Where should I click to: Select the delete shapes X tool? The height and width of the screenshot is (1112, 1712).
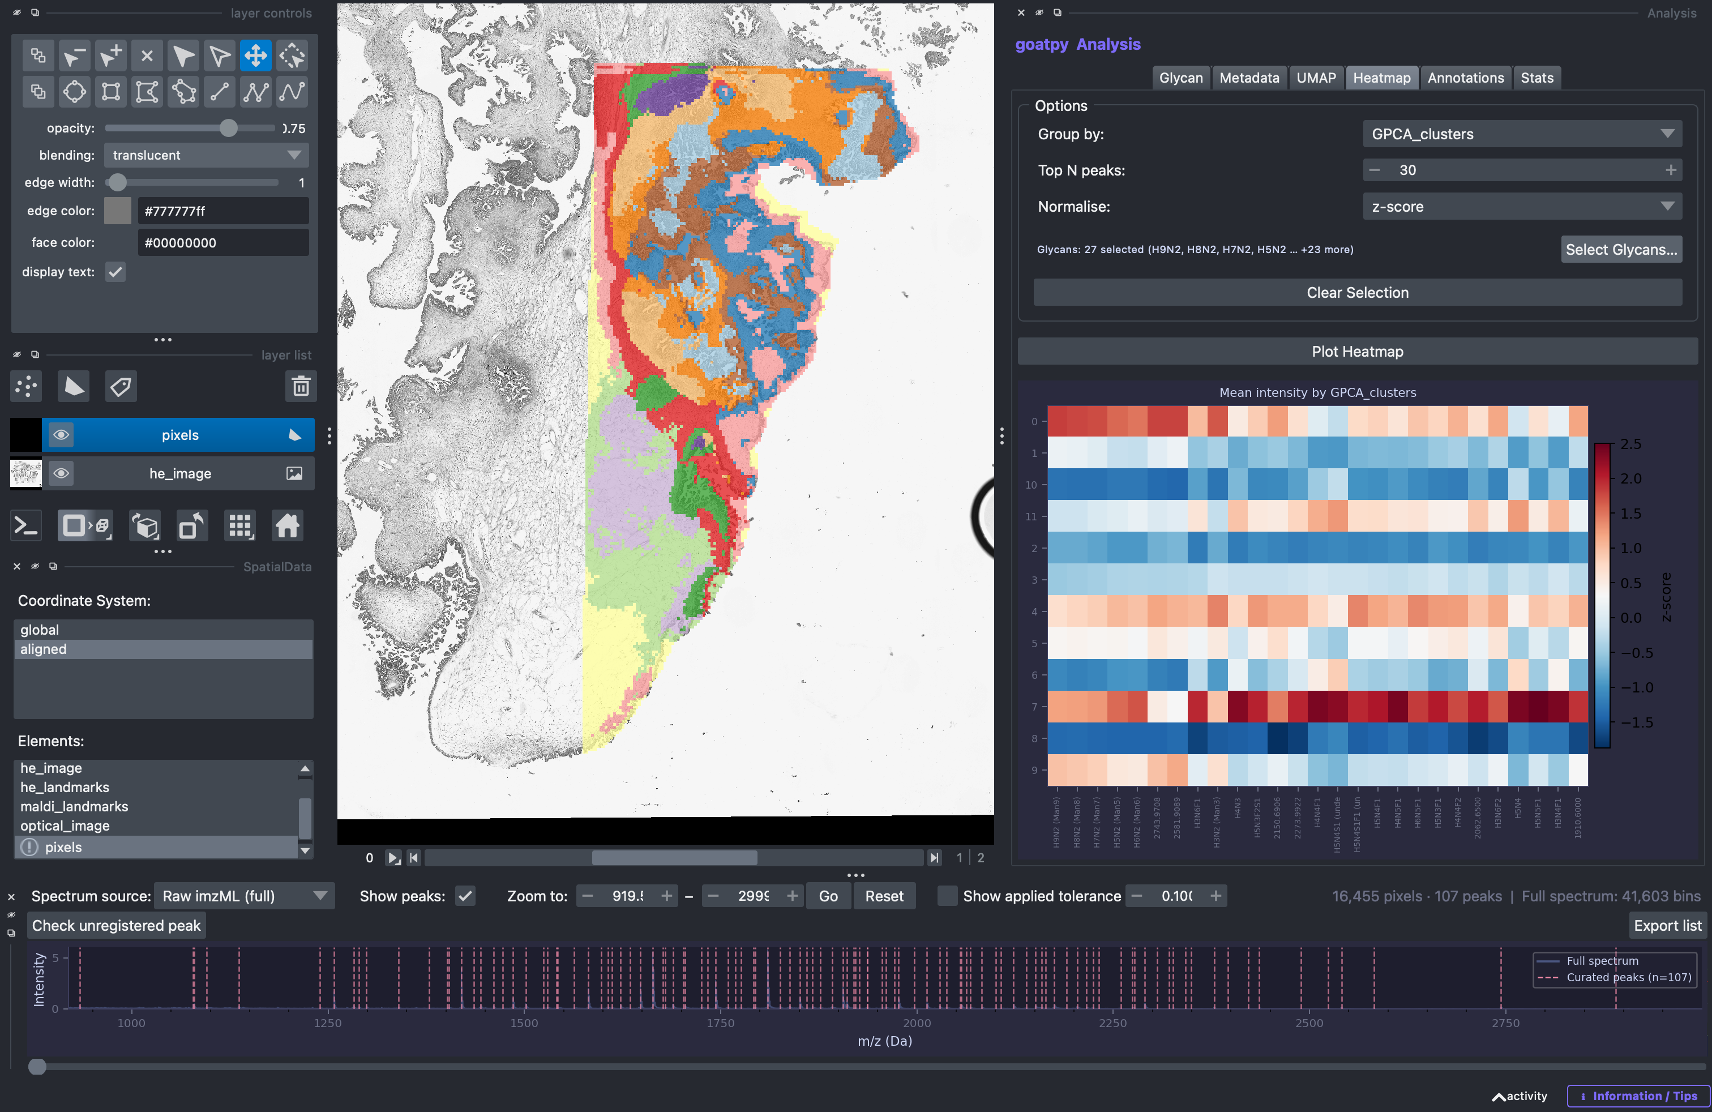(x=147, y=55)
